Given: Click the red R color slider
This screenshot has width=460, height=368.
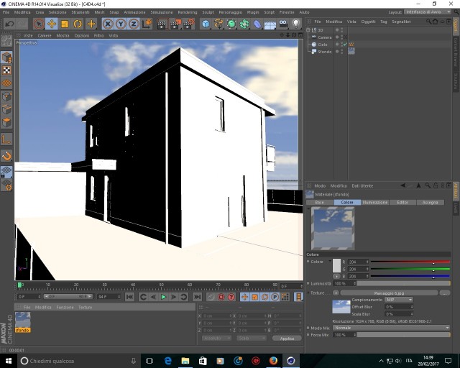Looking at the screenshot, I should [x=410, y=262].
